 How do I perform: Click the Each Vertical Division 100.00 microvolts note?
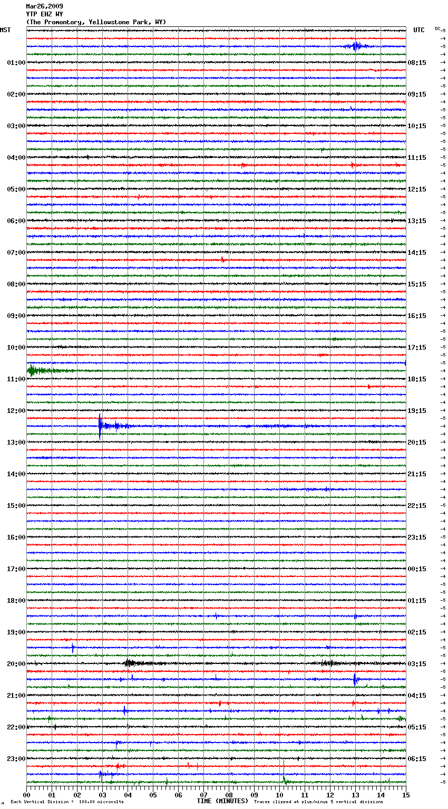click(x=67, y=802)
